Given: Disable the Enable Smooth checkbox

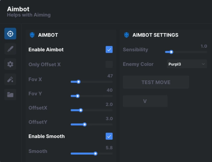Looking at the screenshot, I should point(109,136).
